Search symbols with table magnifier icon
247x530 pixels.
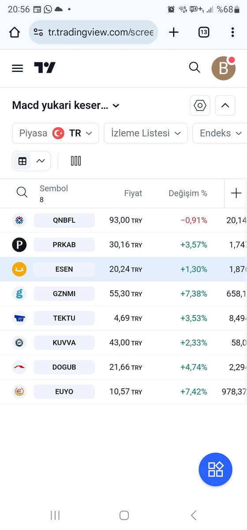tap(22, 192)
